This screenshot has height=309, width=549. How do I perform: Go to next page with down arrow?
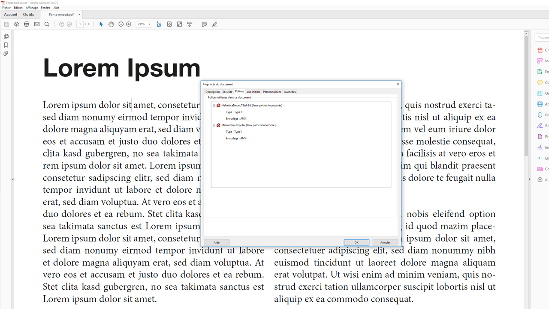[69, 24]
